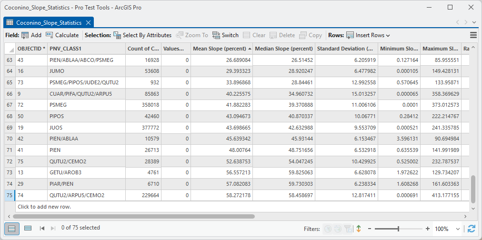Open the tab list chevron dropdown
Image resolution: width=482 pixels, height=240 pixels.
pyautogui.click(x=475, y=22)
